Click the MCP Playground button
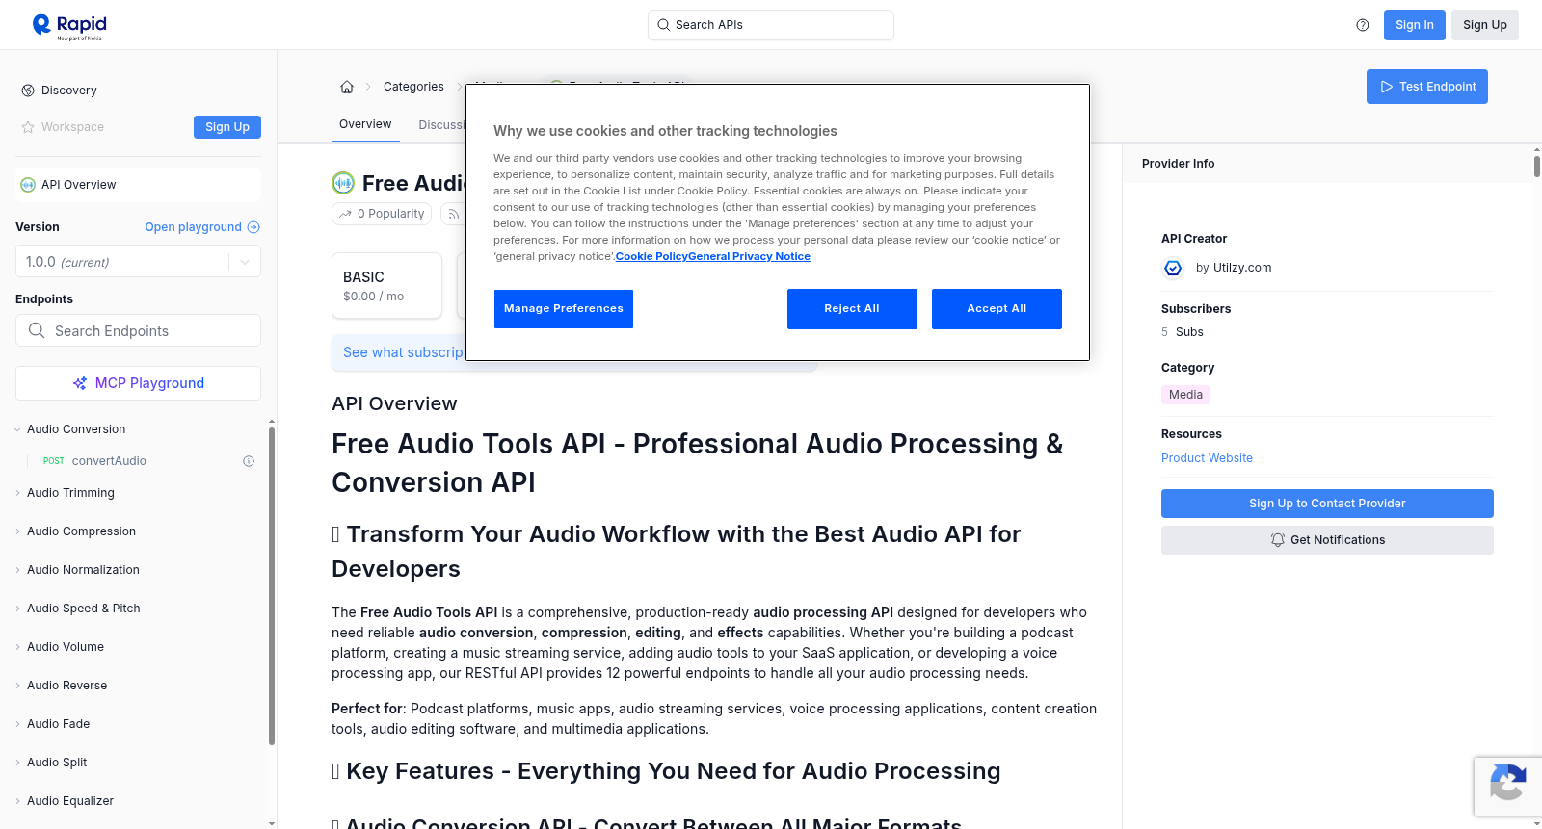The height and width of the screenshot is (829, 1542). (138, 383)
